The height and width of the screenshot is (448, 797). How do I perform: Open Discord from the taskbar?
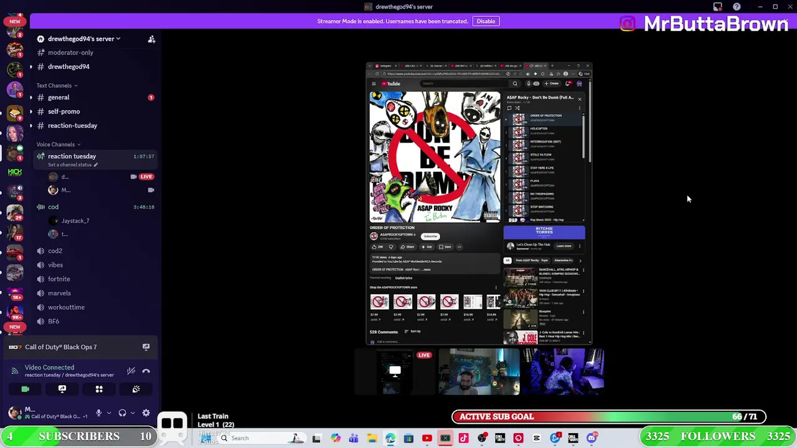tap(592, 438)
